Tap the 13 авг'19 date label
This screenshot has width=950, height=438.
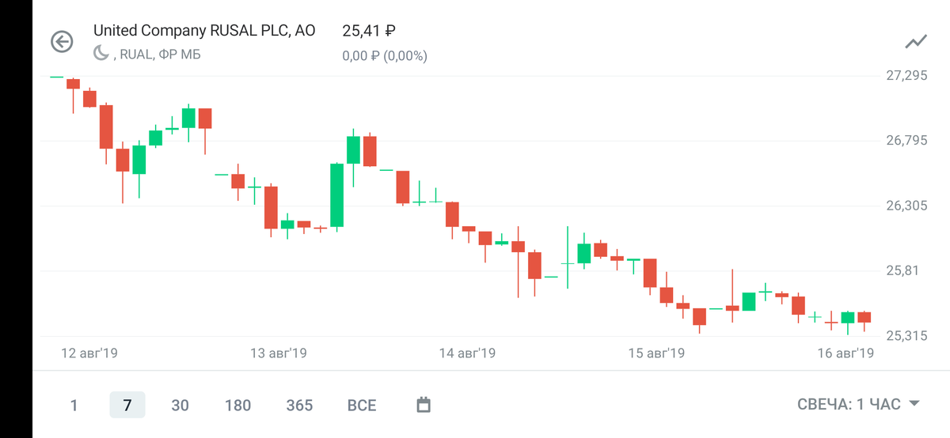coord(278,353)
